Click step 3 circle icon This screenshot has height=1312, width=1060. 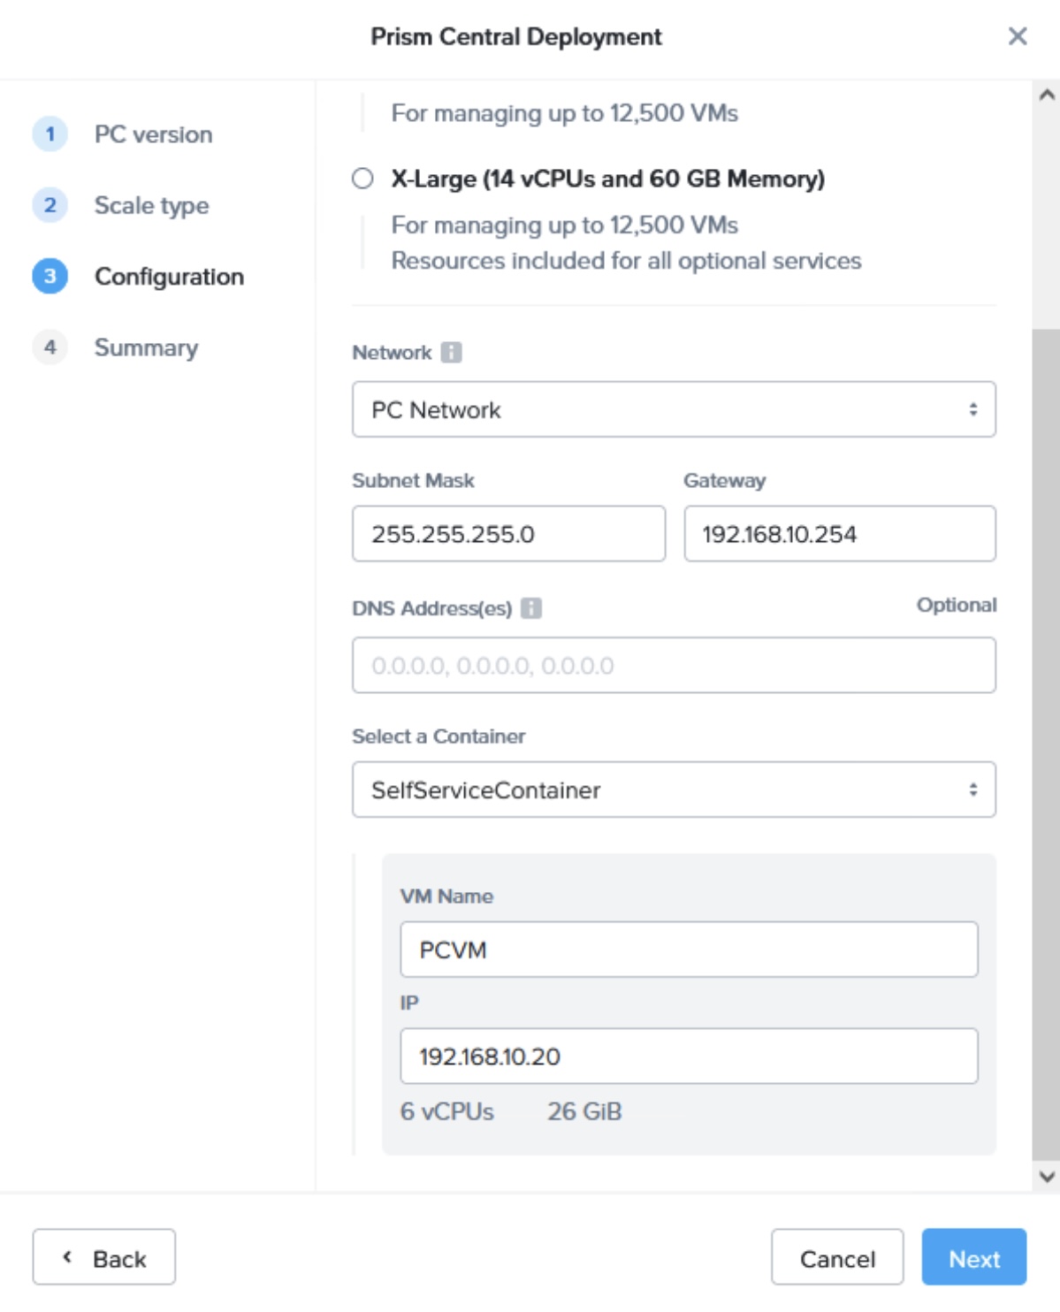(x=50, y=277)
